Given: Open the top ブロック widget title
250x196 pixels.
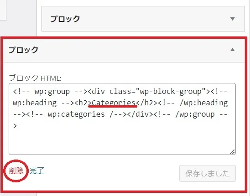Looking at the screenshot, I should [x=65, y=19].
